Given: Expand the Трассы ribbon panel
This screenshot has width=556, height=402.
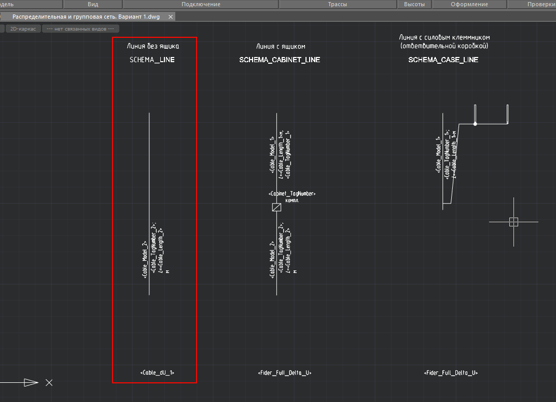Looking at the screenshot, I should point(338,4).
